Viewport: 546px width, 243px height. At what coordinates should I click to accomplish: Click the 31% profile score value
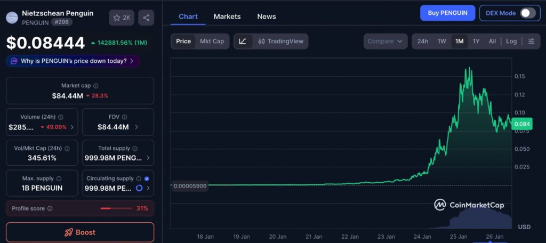(142, 208)
